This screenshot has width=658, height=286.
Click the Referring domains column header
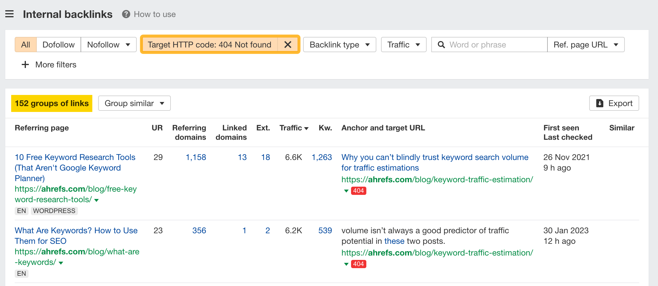click(x=189, y=132)
